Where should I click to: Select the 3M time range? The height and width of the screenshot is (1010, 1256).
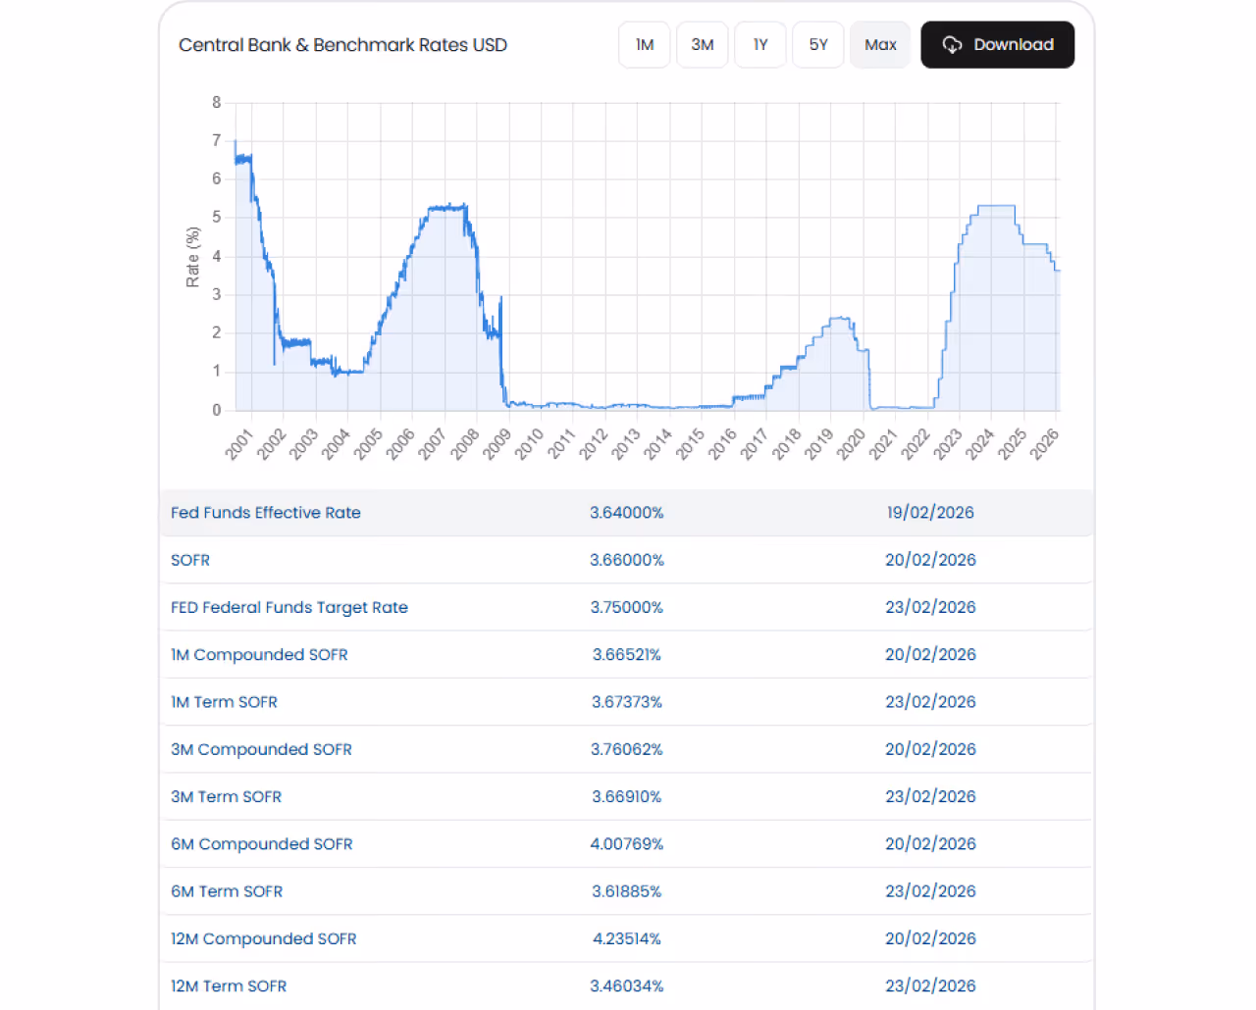tap(702, 44)
